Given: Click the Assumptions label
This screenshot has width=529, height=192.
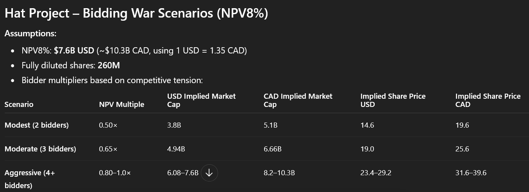Looking at the screenshot, I should click(x=30, y=34).
